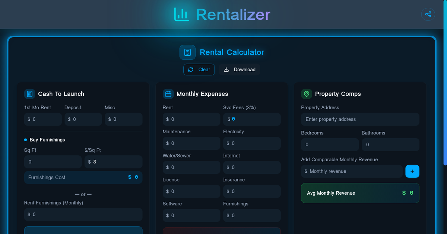Click the Property Comps heading
Image resolution: width=447 pixels, height=234 pixels.
pyautogui.click(x=338, y=94)
